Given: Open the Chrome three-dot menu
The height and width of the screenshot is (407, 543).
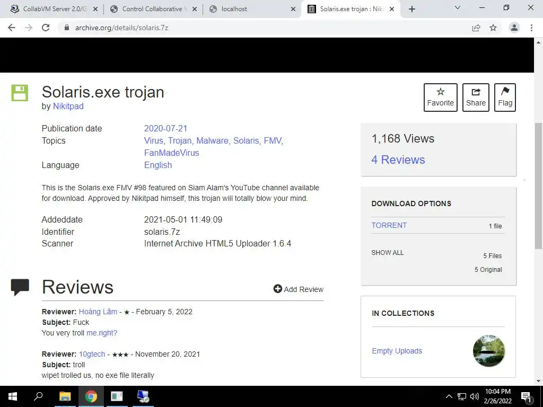Looking at the screenshot, I should [x=531, y=28].
